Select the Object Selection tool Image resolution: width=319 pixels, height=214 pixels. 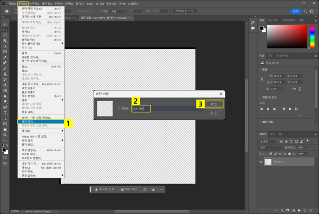(5, 40)
